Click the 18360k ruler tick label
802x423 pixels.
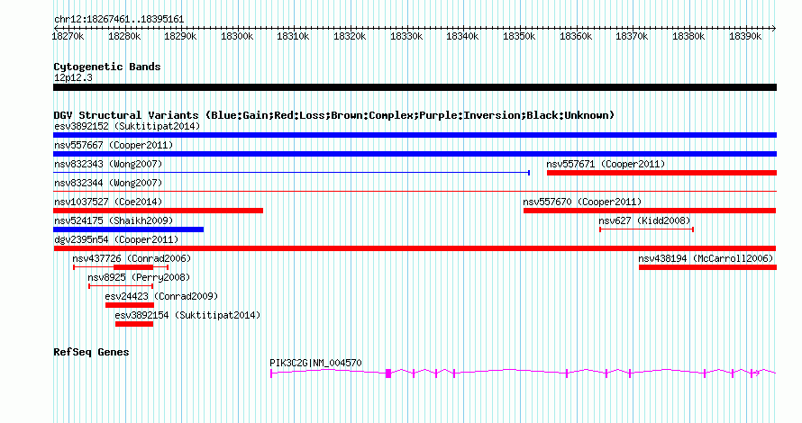pyautogui.click(x=576, y=37)
